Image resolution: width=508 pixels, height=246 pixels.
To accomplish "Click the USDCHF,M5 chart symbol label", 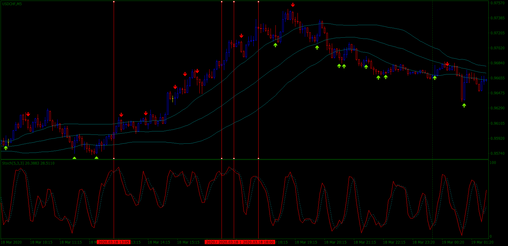I will [12, 4].
